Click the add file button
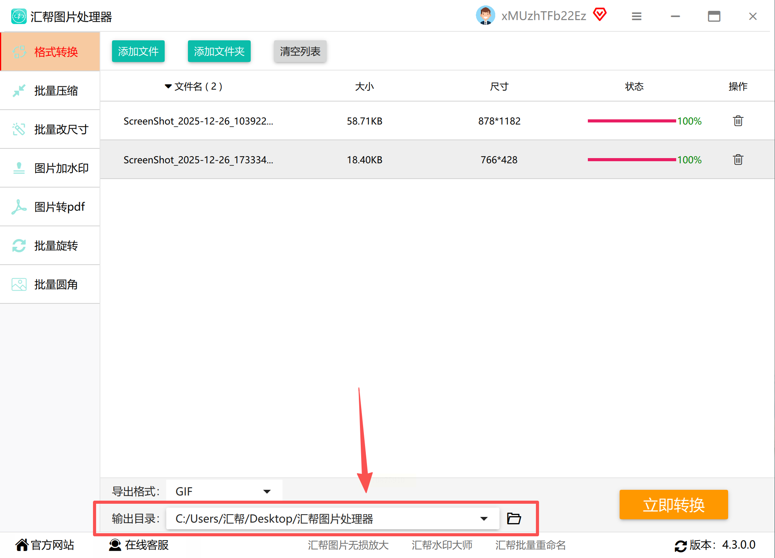Image resolution: width=775 pixels, height=558 pixels. 138,51
